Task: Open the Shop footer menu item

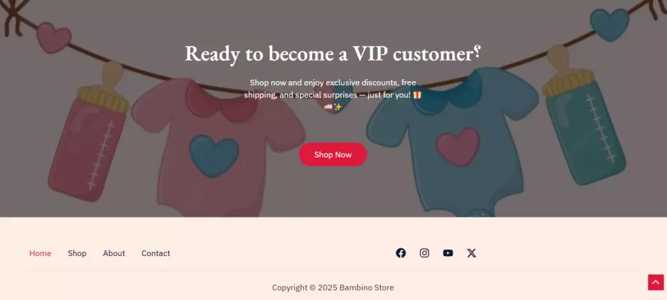Action: (x=77, y=253)
